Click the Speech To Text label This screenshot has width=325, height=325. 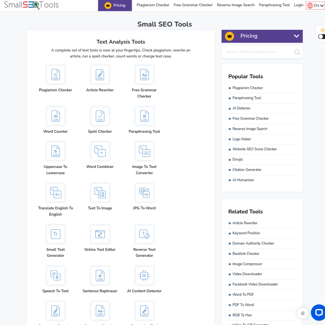click(x=56, y=291)
